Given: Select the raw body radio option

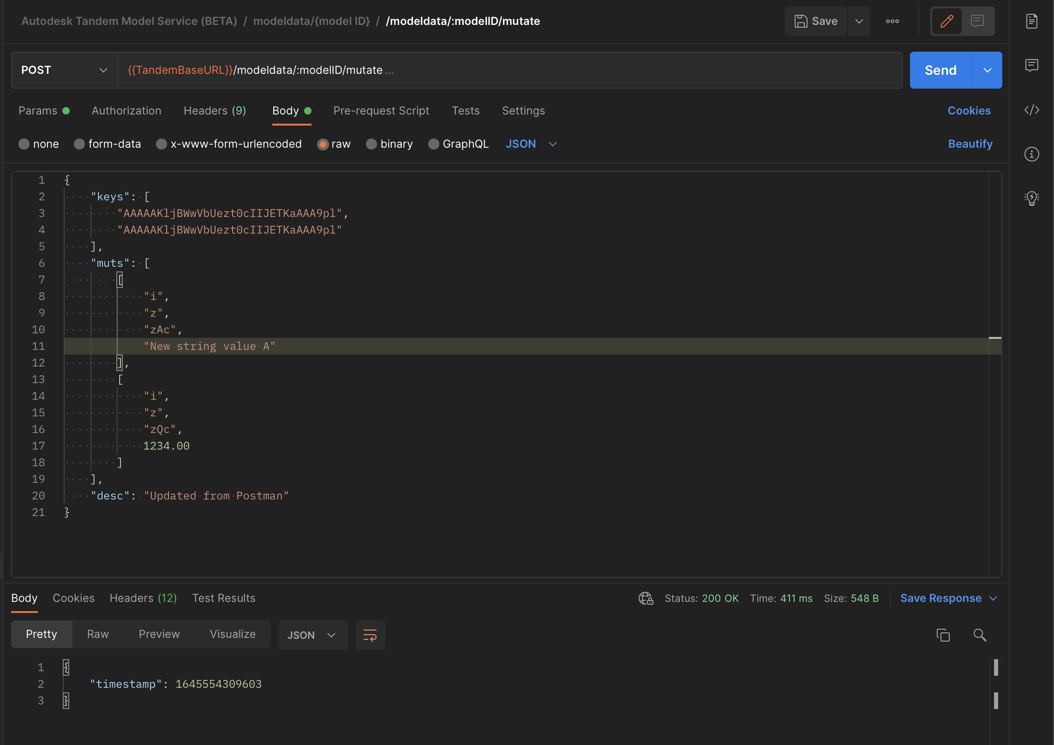Looking at the screenshot, I should [323, 144].
